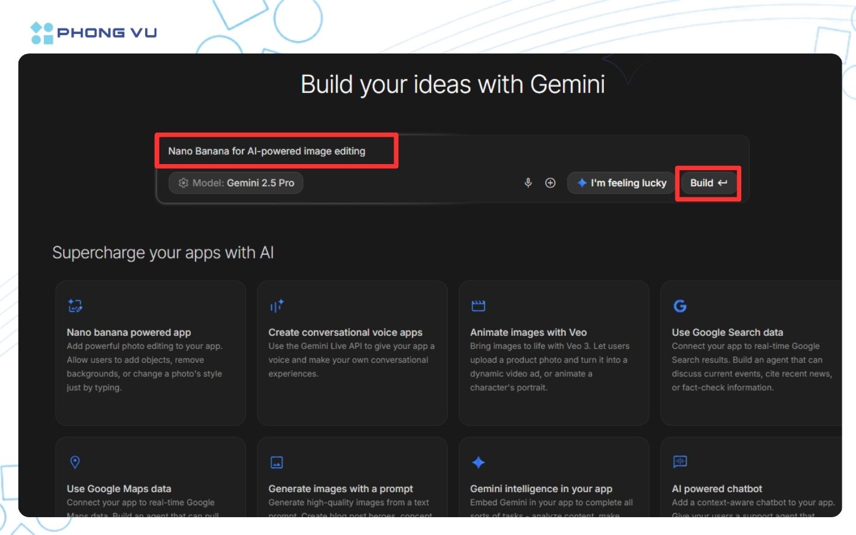The width and height of the screenshot is (856, 535).
Task: Open the Gemini 2.5 Pro model selector
Action: tap(236, 183)
